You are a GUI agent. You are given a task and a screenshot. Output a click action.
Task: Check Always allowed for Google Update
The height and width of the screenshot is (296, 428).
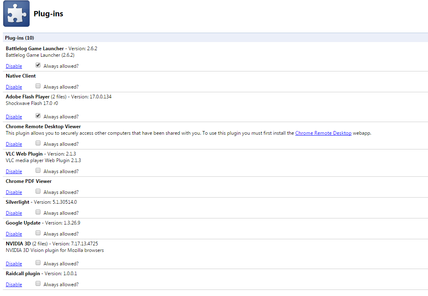point(38,233)
